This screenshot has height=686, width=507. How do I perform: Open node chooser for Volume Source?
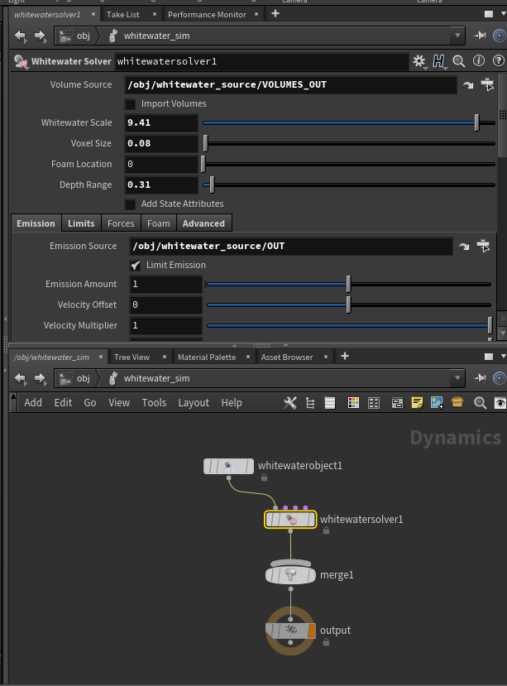[x=487, y=84]
